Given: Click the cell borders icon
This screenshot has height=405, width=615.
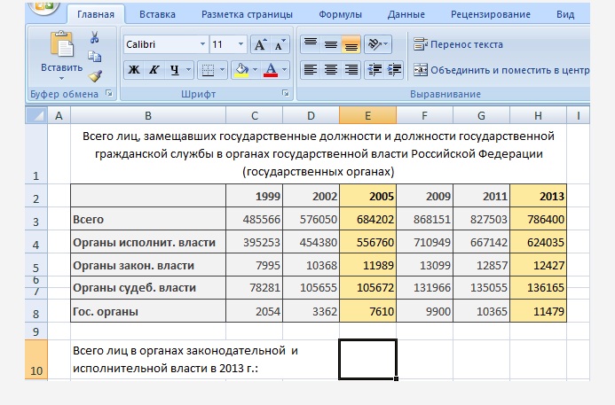Looking at the screenshot, I should 208,70.
